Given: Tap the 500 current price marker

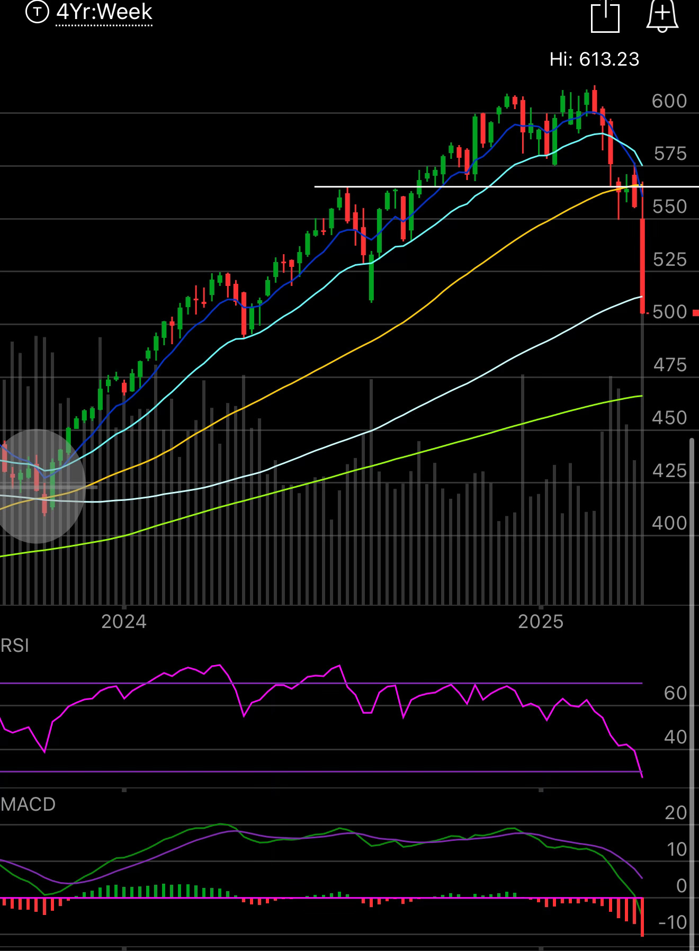Looking at the screenshot, I should tap(670, 312).
